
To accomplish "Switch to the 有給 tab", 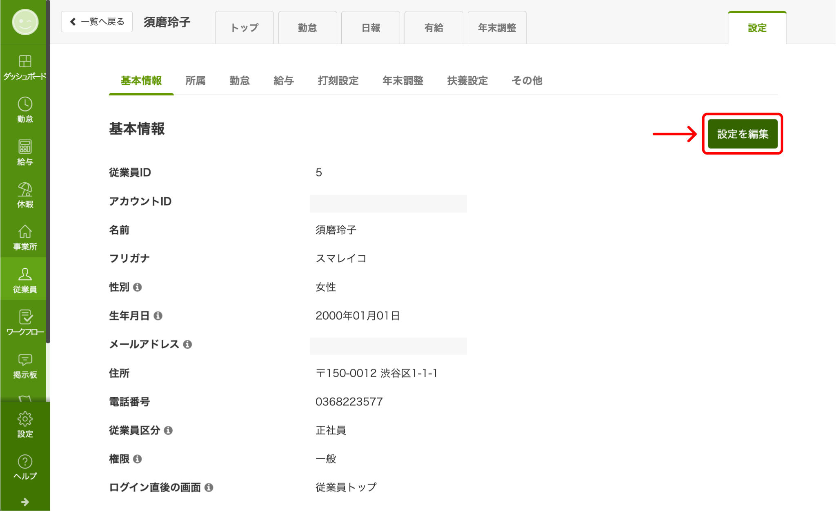I will tap(434, 27).
